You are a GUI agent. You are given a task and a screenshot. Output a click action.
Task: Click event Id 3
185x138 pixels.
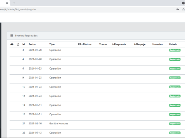[x=23, y=50]
